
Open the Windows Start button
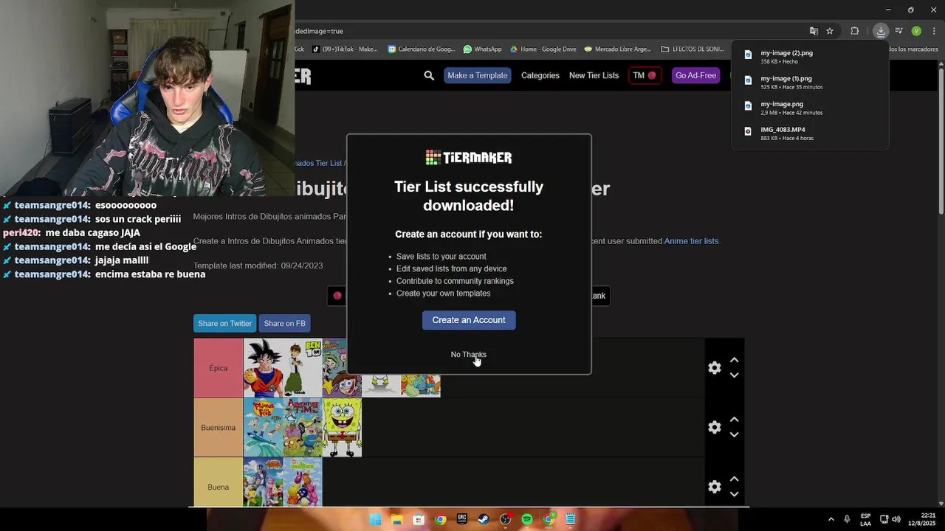click(375, 519)
